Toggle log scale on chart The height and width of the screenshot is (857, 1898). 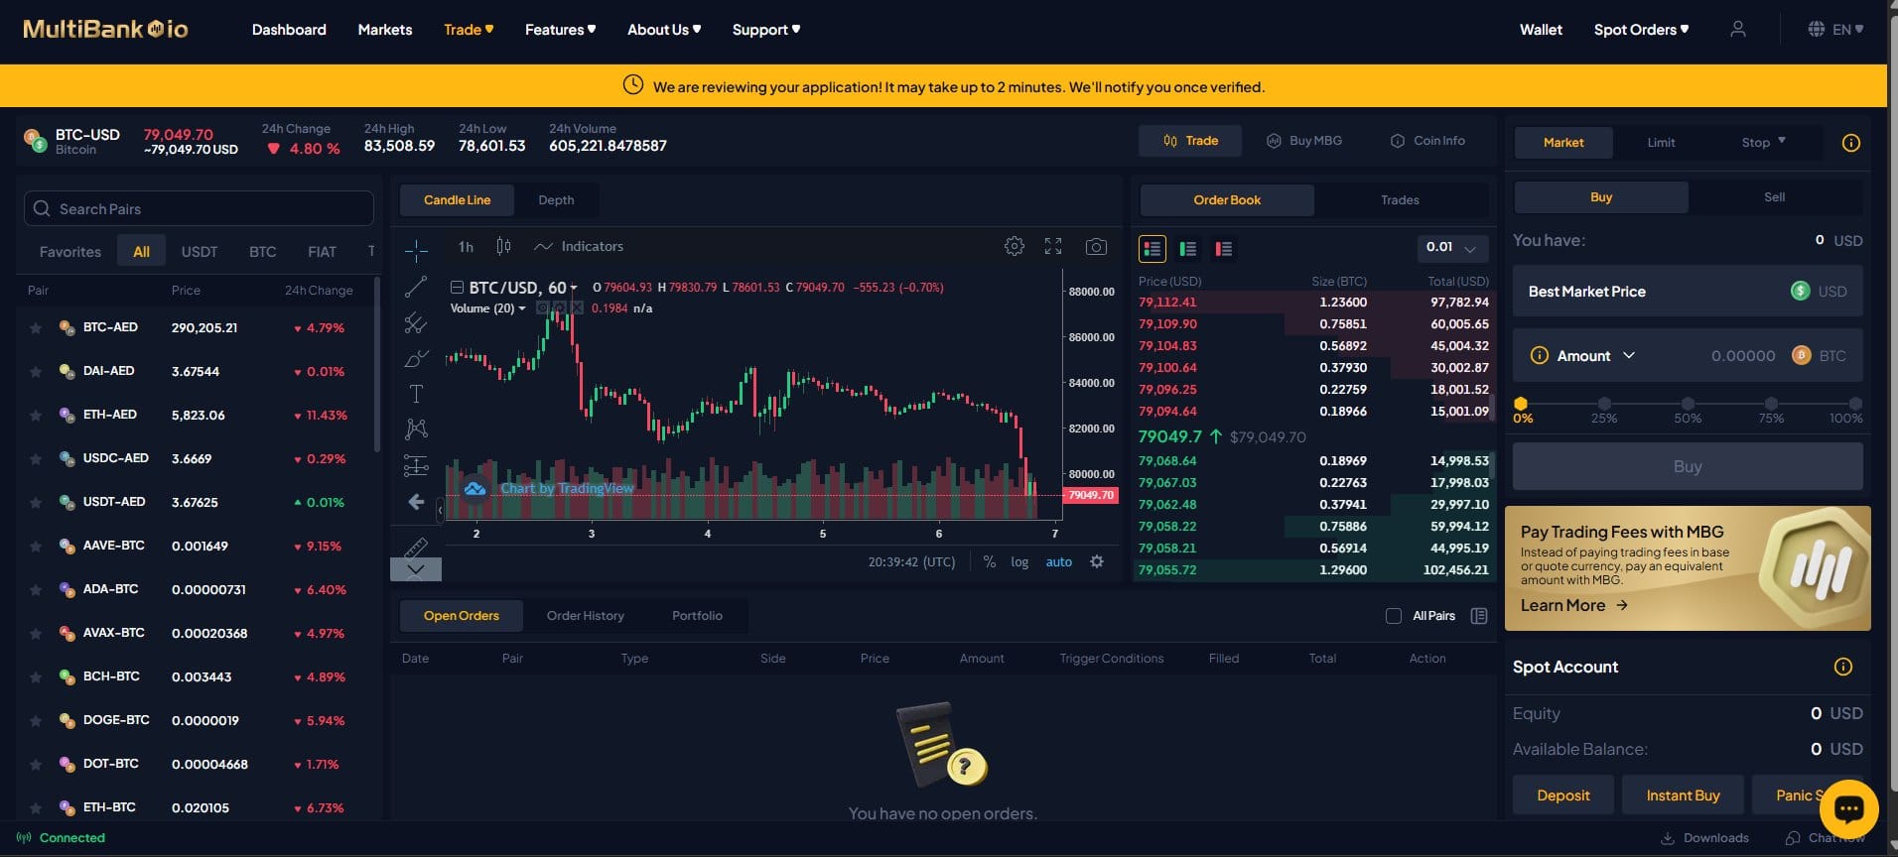(1019, 561)
